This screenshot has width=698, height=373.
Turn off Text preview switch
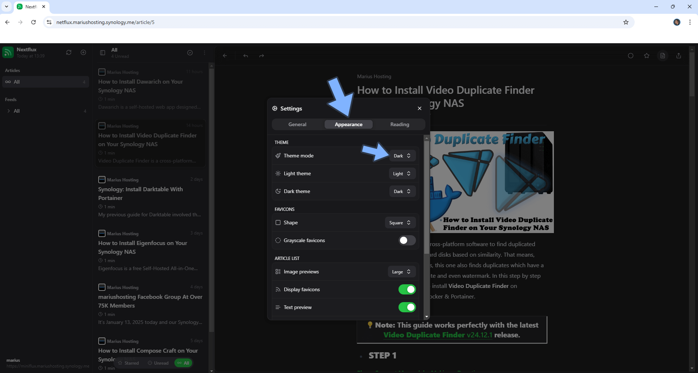(x=407, y=307)
